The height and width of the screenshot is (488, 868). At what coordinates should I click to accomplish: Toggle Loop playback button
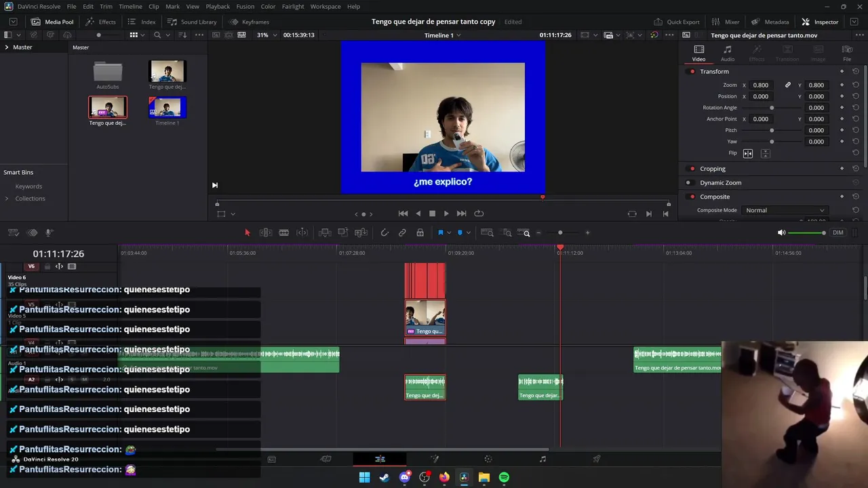coord(479,213)
